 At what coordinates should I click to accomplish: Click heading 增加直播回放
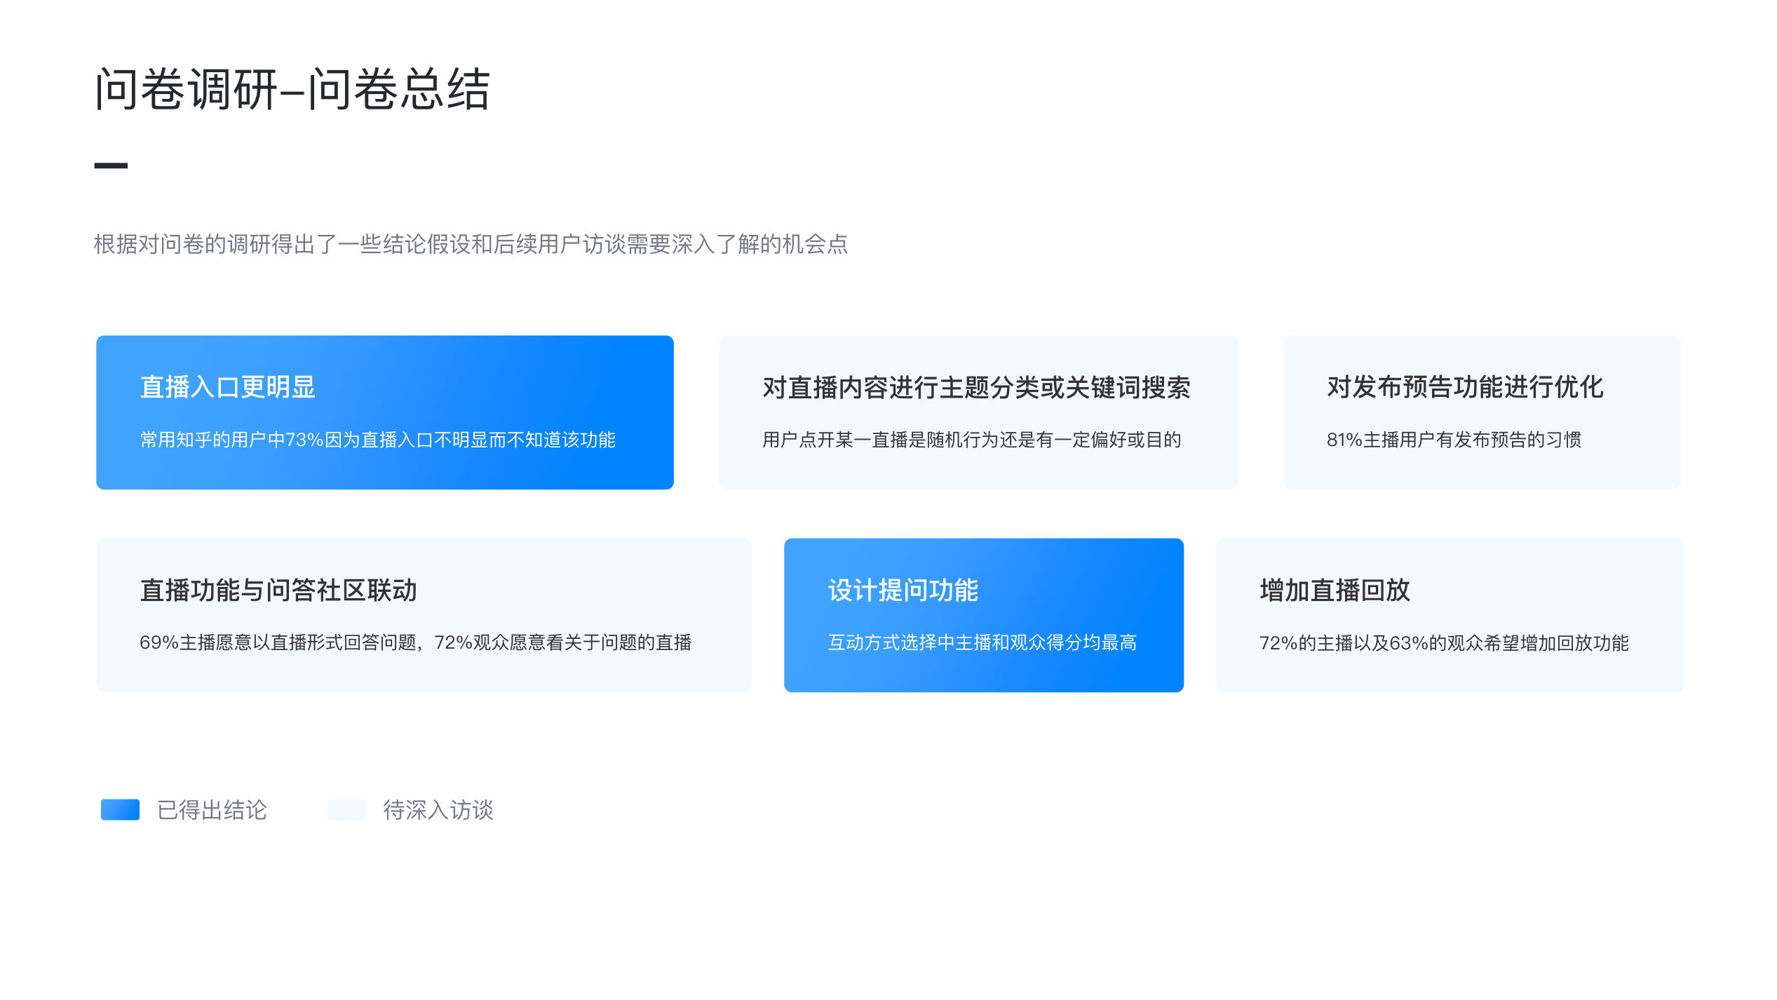point(1335,590)
